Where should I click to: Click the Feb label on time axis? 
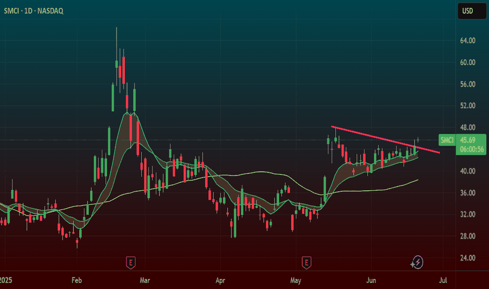pos(77,280)
